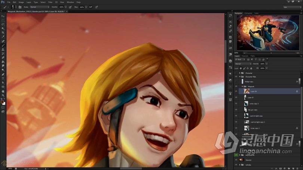
Task: Hide the Lines copy 3 layer
Action: [236, 103]
